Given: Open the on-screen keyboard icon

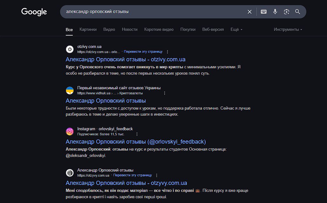Looking at the screenshot, I should click(264, 12).
